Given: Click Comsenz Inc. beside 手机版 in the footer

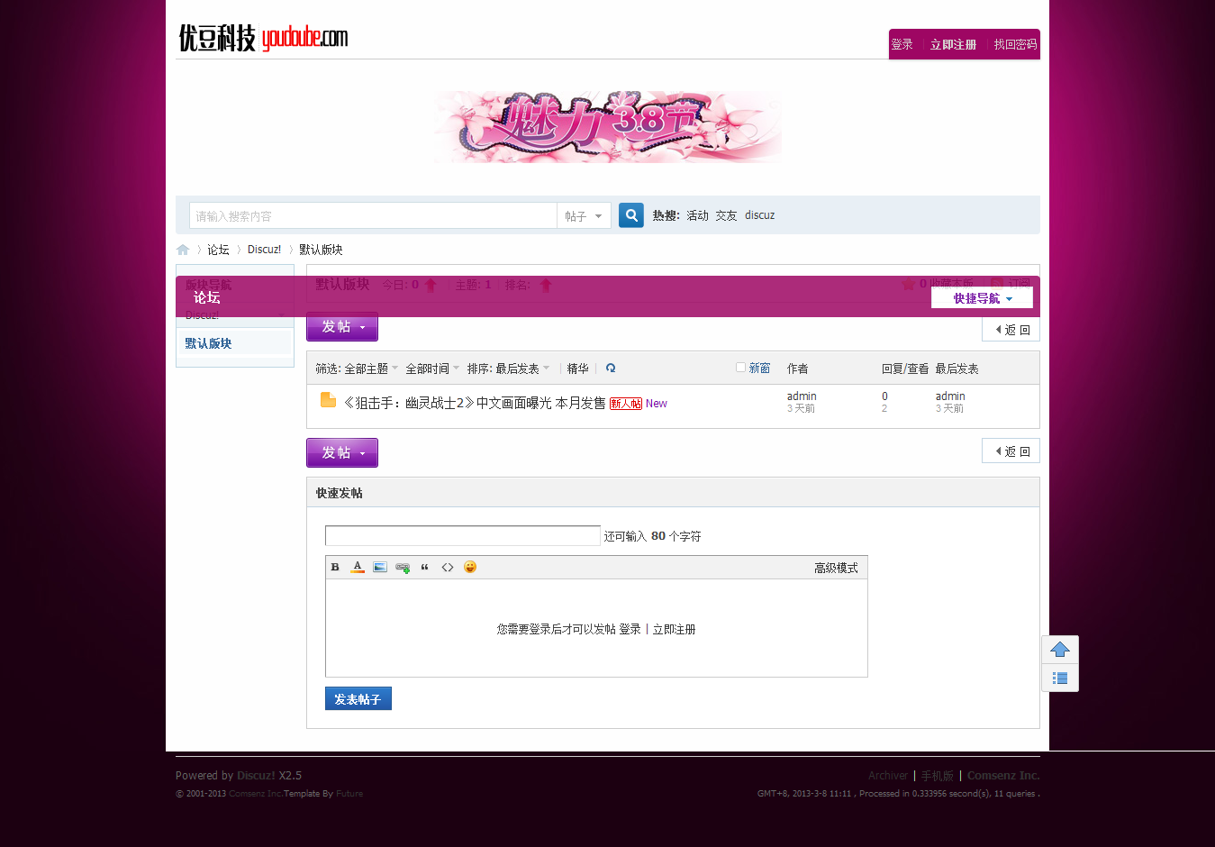Looking at the screenshot, I should [1003, 775].
